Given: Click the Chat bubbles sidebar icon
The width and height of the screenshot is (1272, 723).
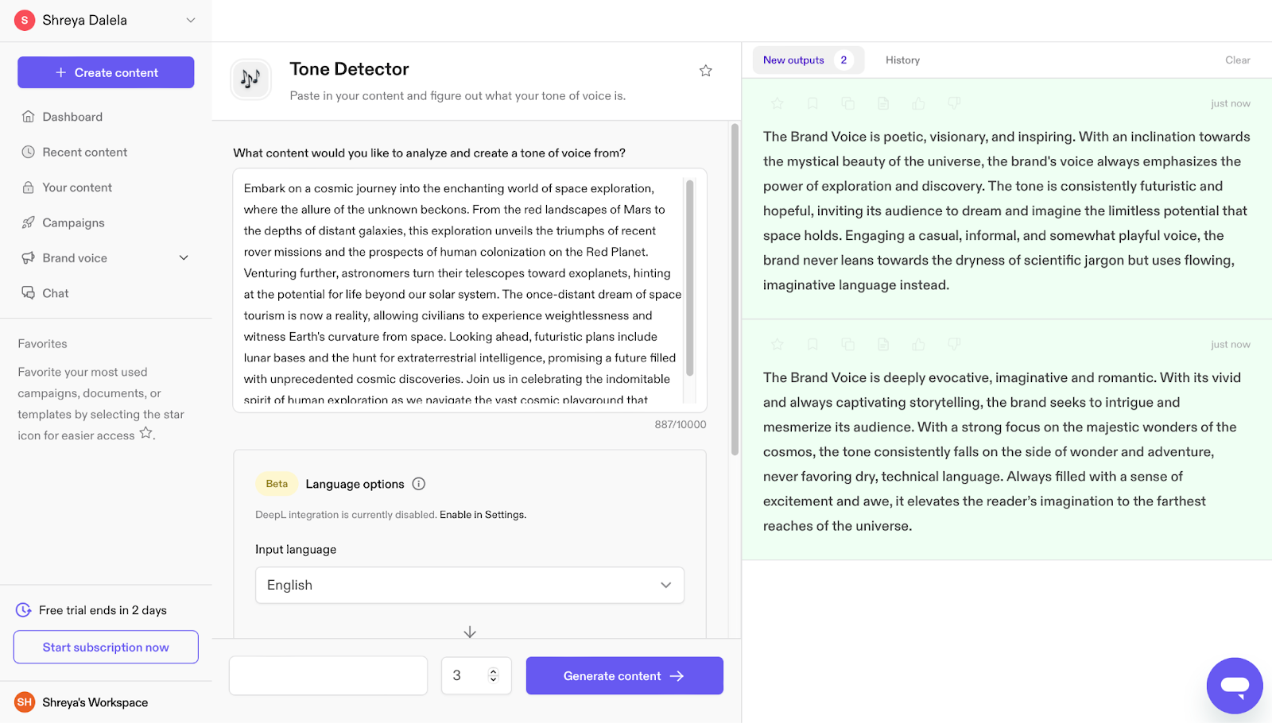Looking at the screenshot, I should pyautogui.click(x=29, y=293).
